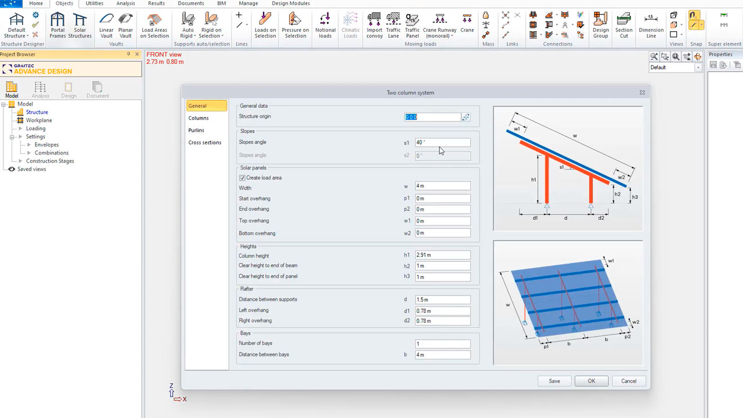Click the Column height input field
This screenshot has width=743, height=418.
442,255
